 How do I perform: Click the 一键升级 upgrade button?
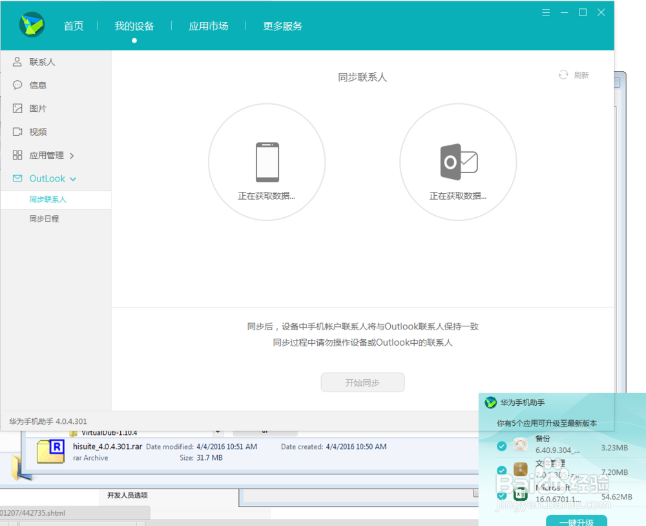coord(576,520)
